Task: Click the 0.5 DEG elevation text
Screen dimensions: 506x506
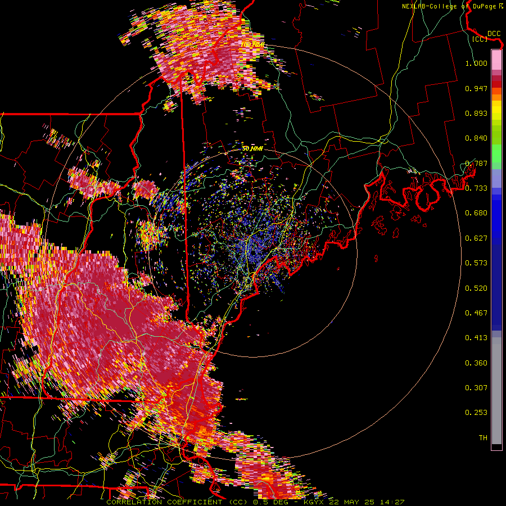Action: coord(271,502)
